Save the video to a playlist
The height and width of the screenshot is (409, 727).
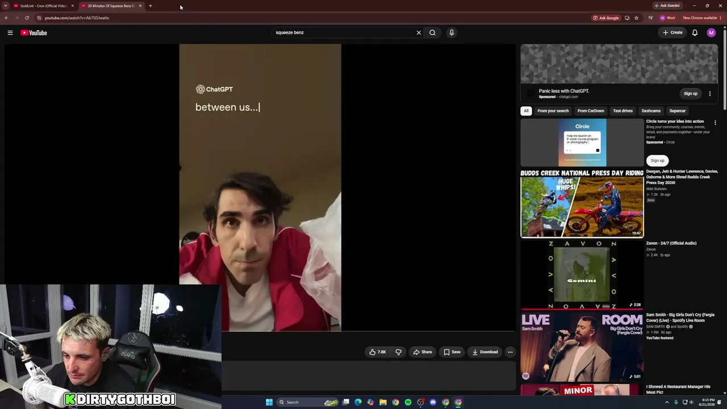point(452,352)
